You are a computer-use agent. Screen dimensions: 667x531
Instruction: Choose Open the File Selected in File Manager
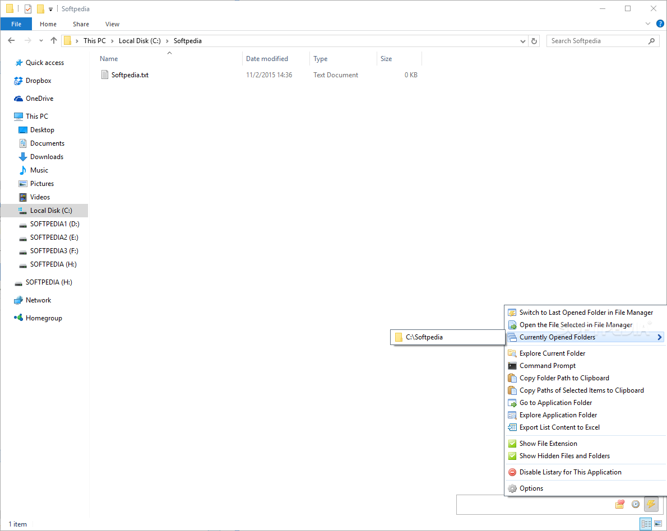586,325
